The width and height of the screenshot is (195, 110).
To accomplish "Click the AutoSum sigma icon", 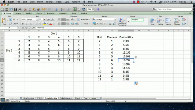I will [x=56, y=9].
